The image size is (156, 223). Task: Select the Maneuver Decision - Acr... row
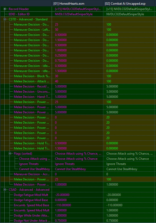click(x=78, y=174)
